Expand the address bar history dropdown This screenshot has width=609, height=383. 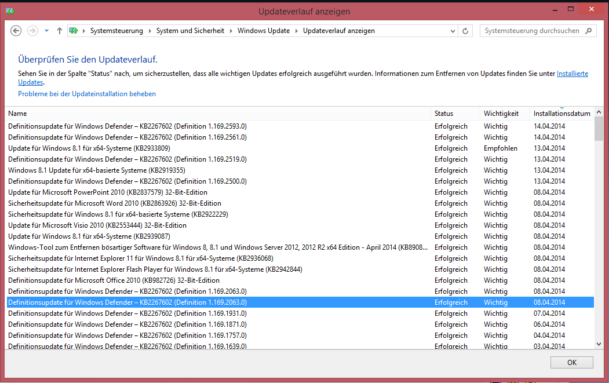tap(453, 31)
